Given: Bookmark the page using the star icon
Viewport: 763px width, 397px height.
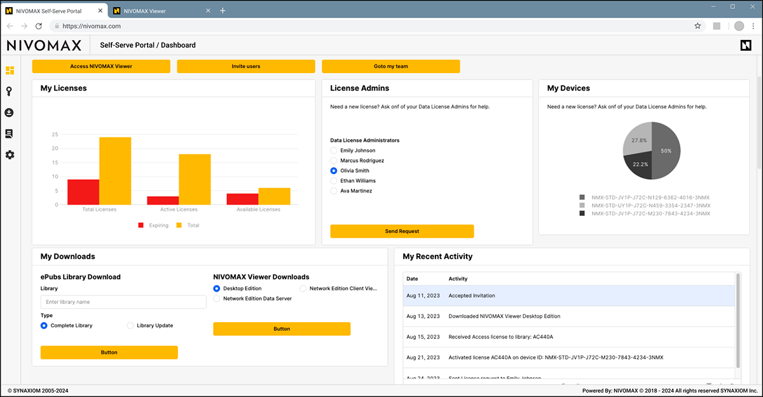Looking at the screenshot, I should 698,26.
